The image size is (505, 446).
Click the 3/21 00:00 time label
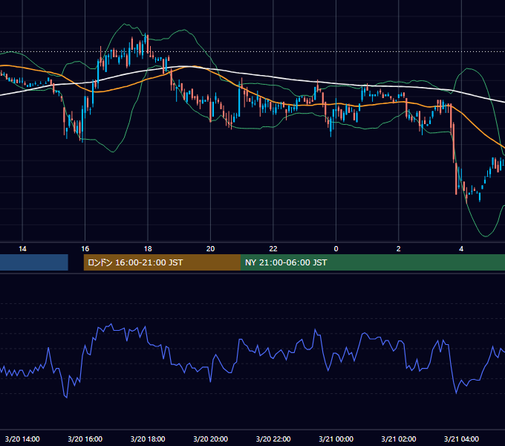pos(336,439)
